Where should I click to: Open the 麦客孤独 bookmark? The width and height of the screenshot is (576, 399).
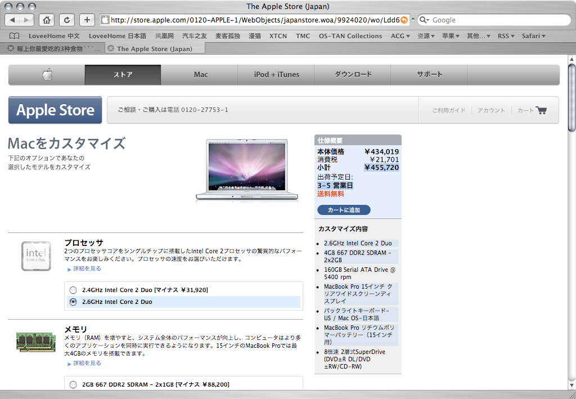coord(227,36)
